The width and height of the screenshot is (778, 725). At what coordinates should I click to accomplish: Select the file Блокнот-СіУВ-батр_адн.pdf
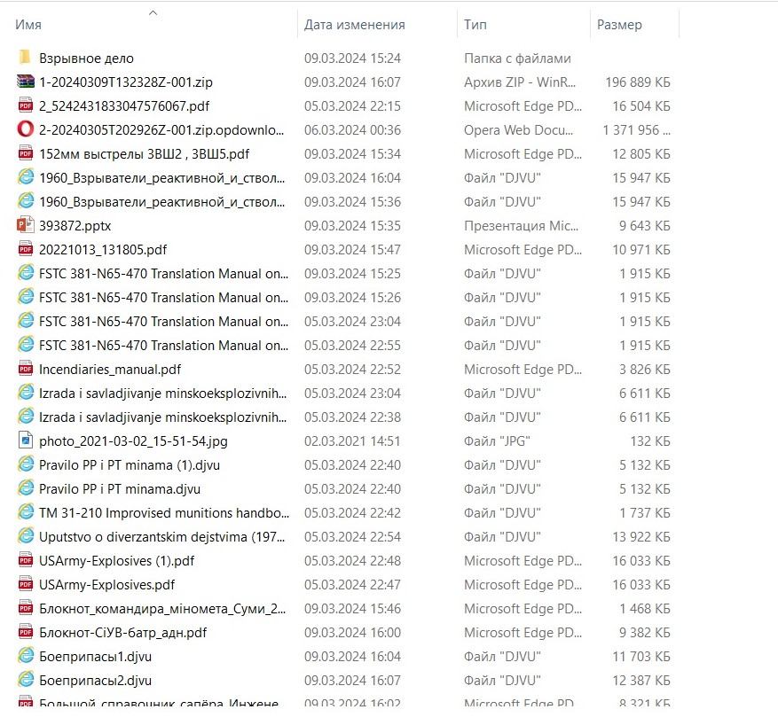tap(122, 633)
